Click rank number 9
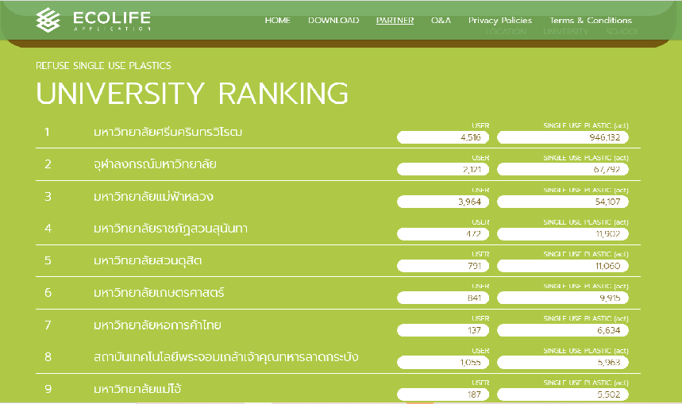The image size is (682, 404). point(48,389)
